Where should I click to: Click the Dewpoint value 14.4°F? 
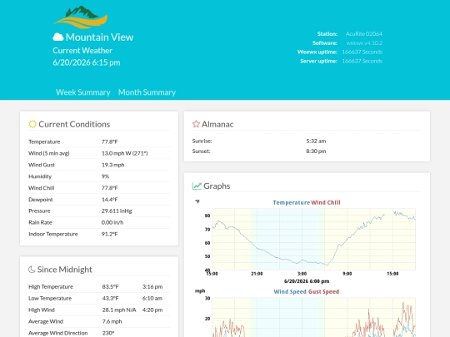click(109, 200)
